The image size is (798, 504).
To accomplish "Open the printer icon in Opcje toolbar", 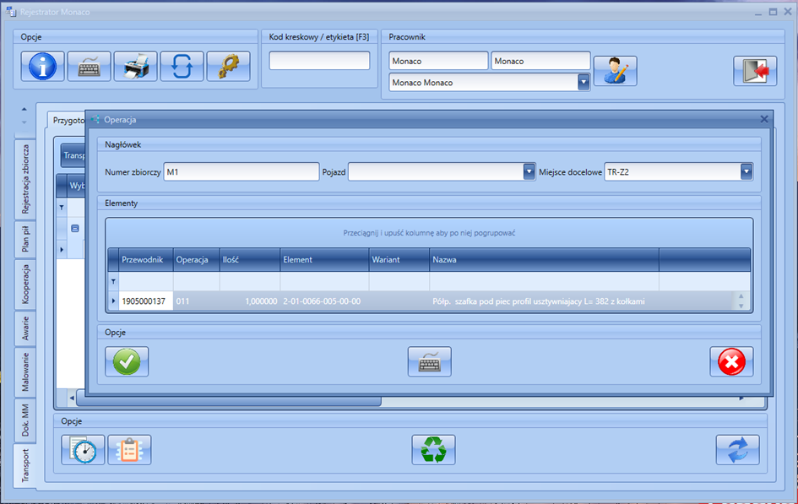I will 135,67.
